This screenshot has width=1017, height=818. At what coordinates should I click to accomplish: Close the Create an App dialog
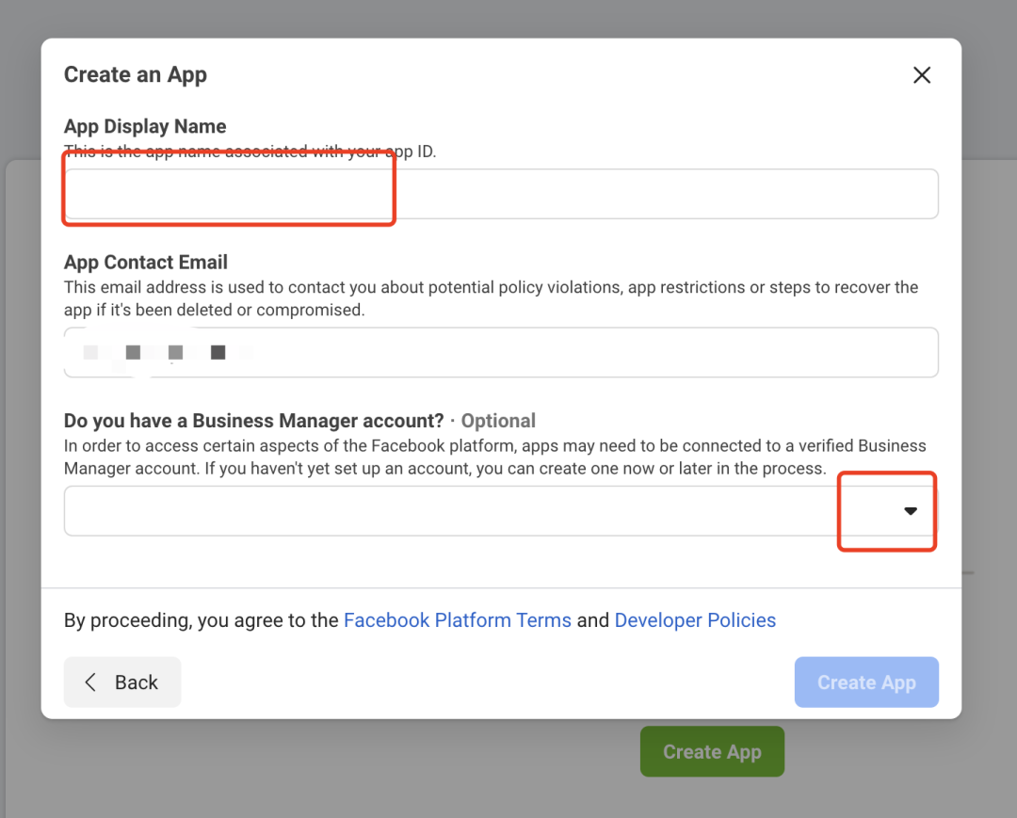tap(922, 75)
